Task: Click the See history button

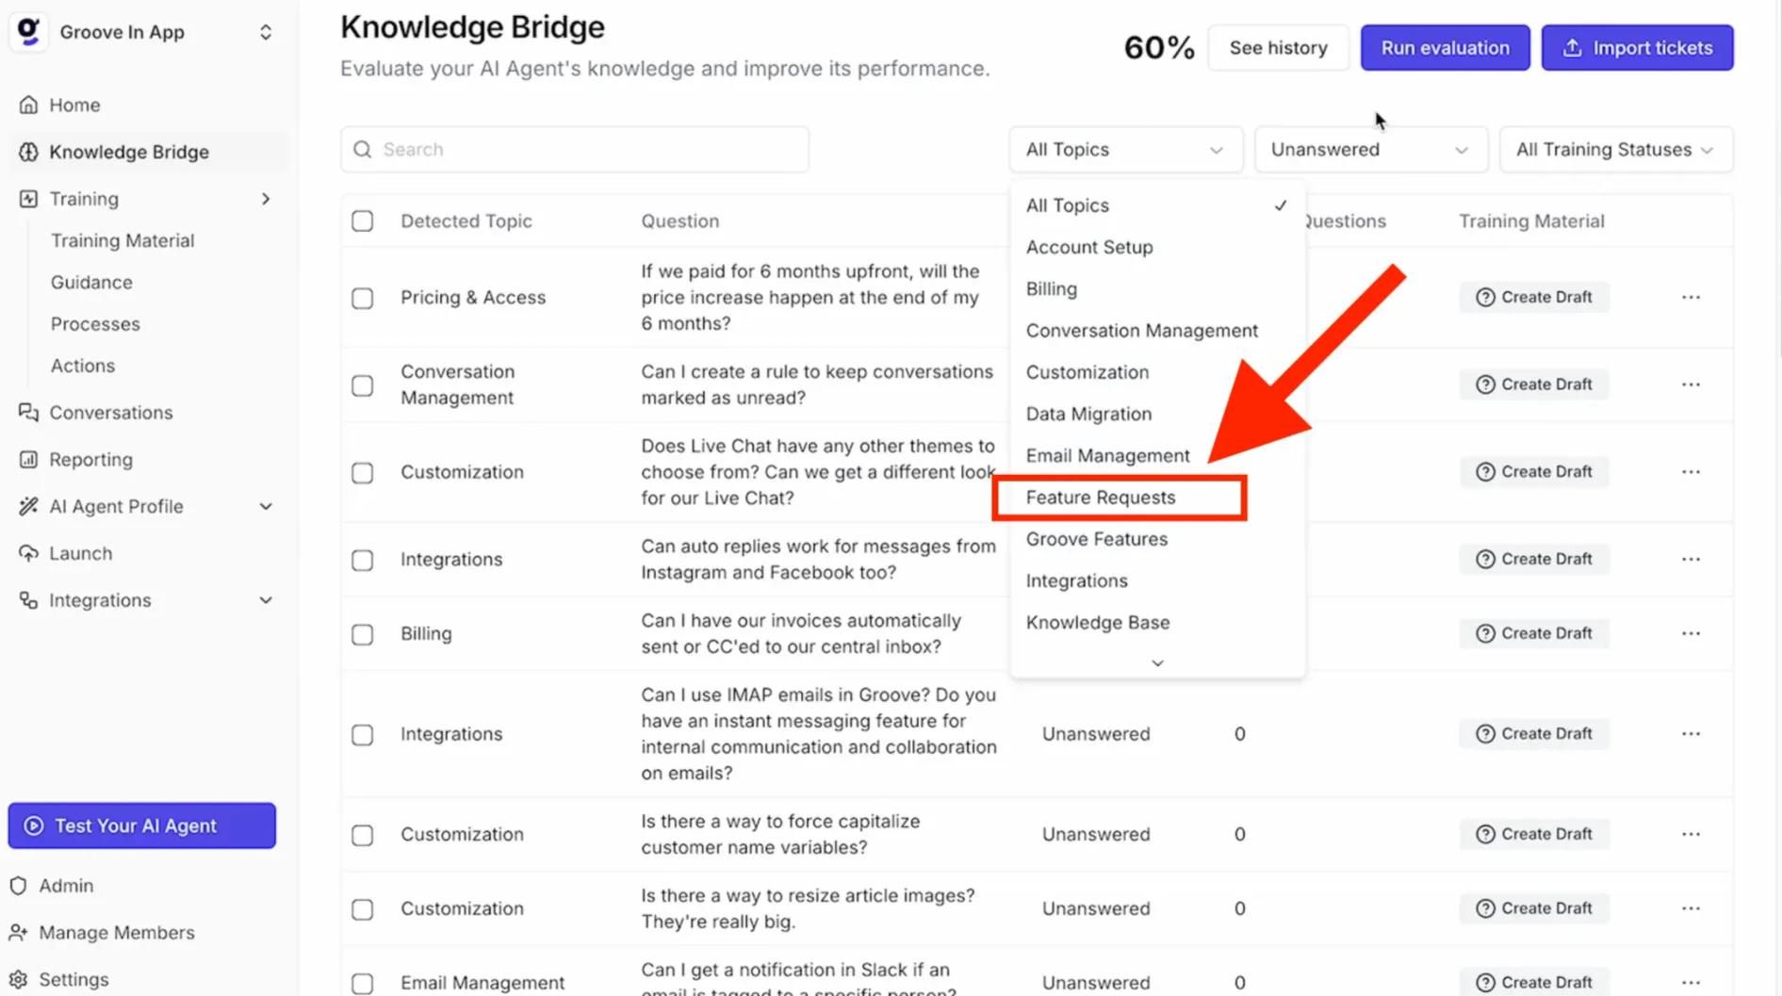Action: (1278, 48)
